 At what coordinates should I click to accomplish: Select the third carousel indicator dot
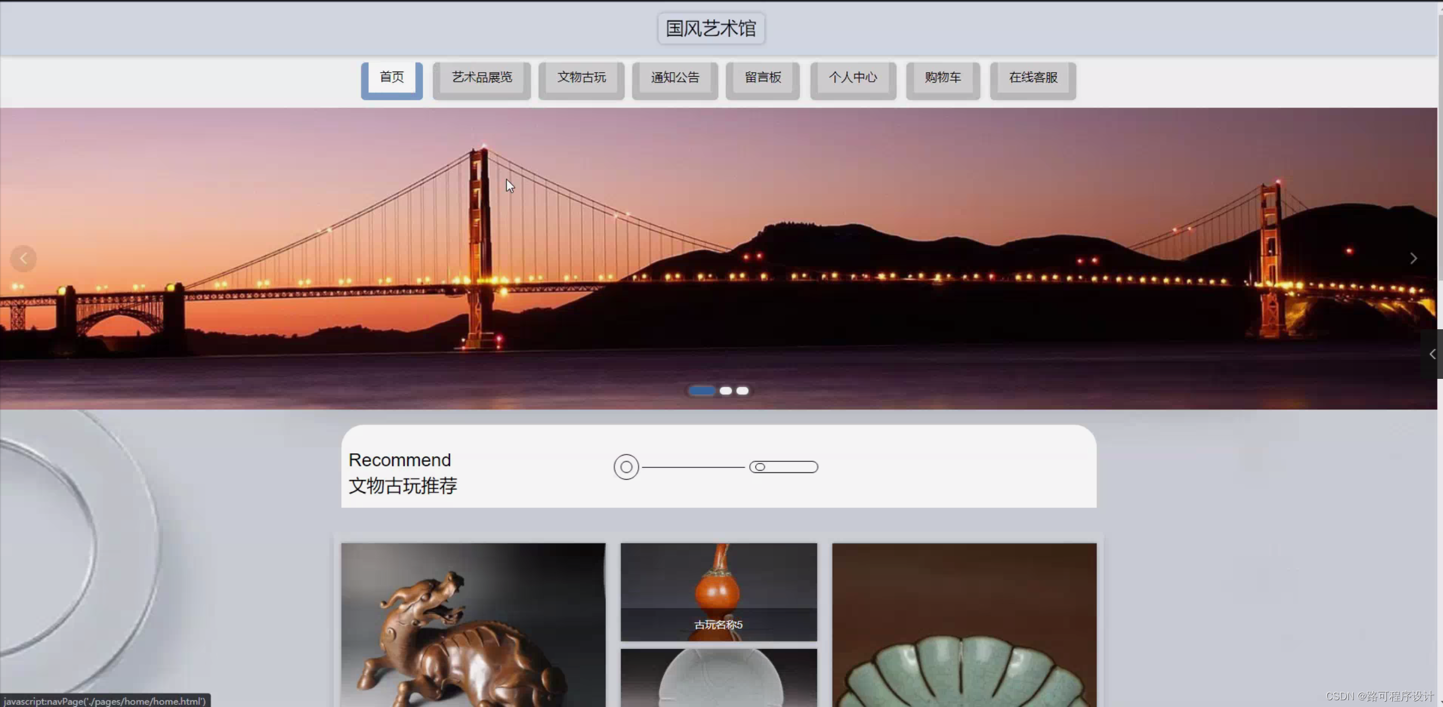pos(742,391)
